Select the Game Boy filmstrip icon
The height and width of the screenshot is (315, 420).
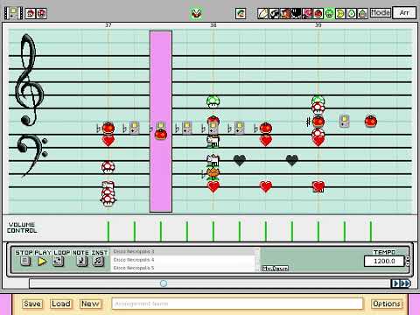[13, 13]
